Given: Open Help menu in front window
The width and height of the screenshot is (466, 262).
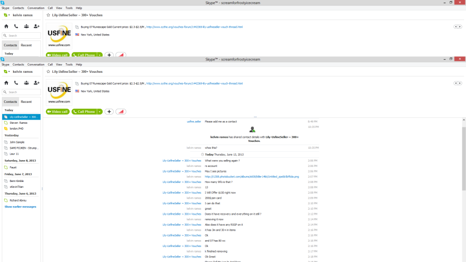Looking at the screenshot, I should coord(79,65).
